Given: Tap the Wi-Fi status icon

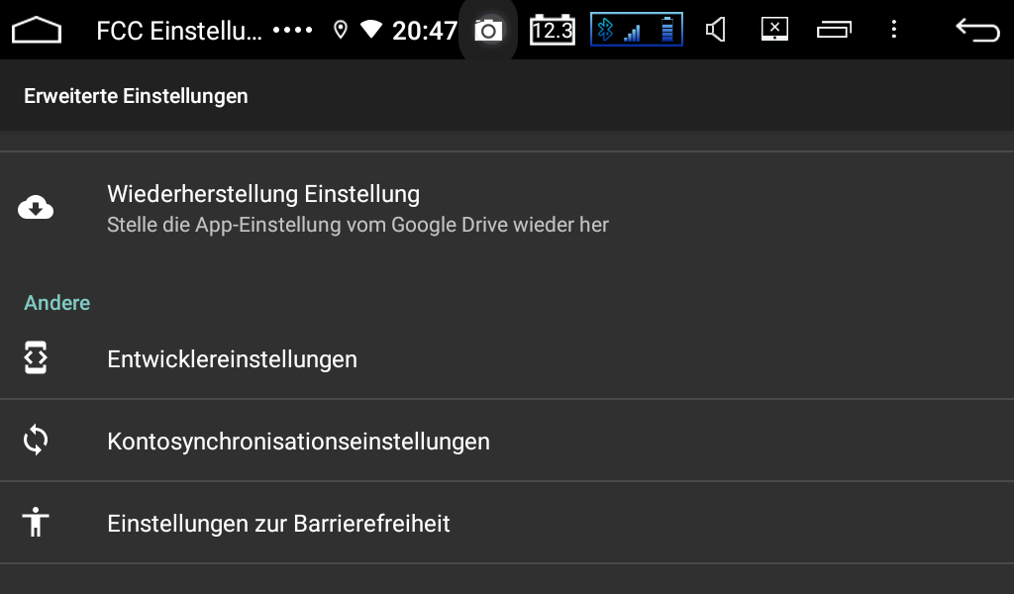Looking at the screenshot, I should pyautogui.click(x=371, y=29).
